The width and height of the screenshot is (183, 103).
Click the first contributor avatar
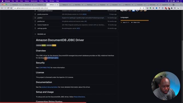pyautogui.click(x=122, y=10)
